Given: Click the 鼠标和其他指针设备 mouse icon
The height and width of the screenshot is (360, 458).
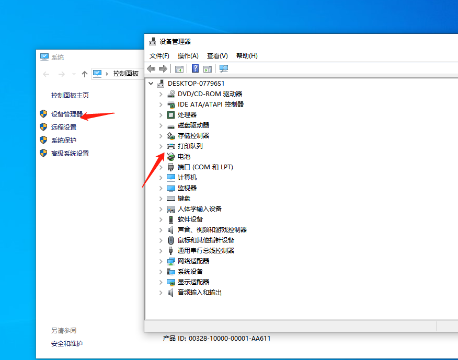Looking at the screenshot, I should click(x=171, y=240).
